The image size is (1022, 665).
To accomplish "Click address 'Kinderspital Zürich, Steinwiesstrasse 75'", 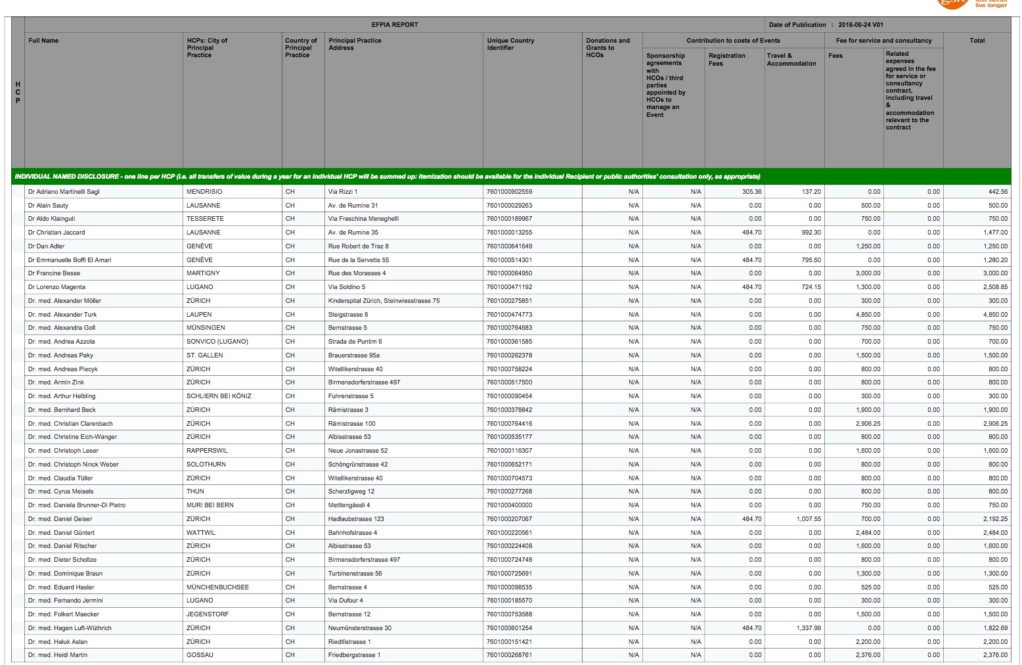I will tap(384, 301).
